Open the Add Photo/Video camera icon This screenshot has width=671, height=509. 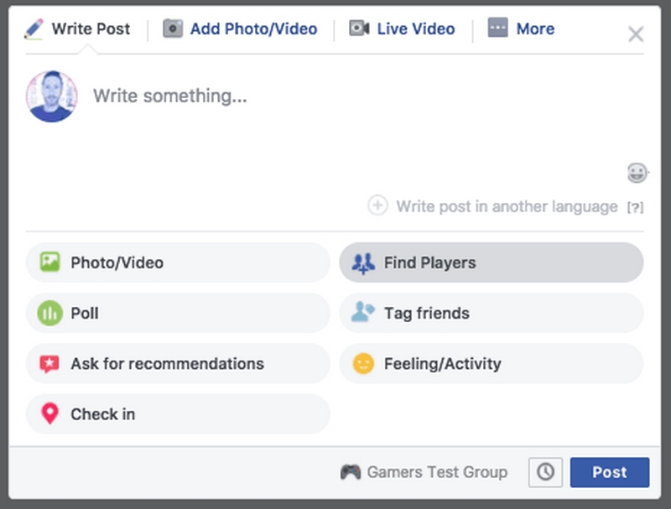click(x=173, y=28)
